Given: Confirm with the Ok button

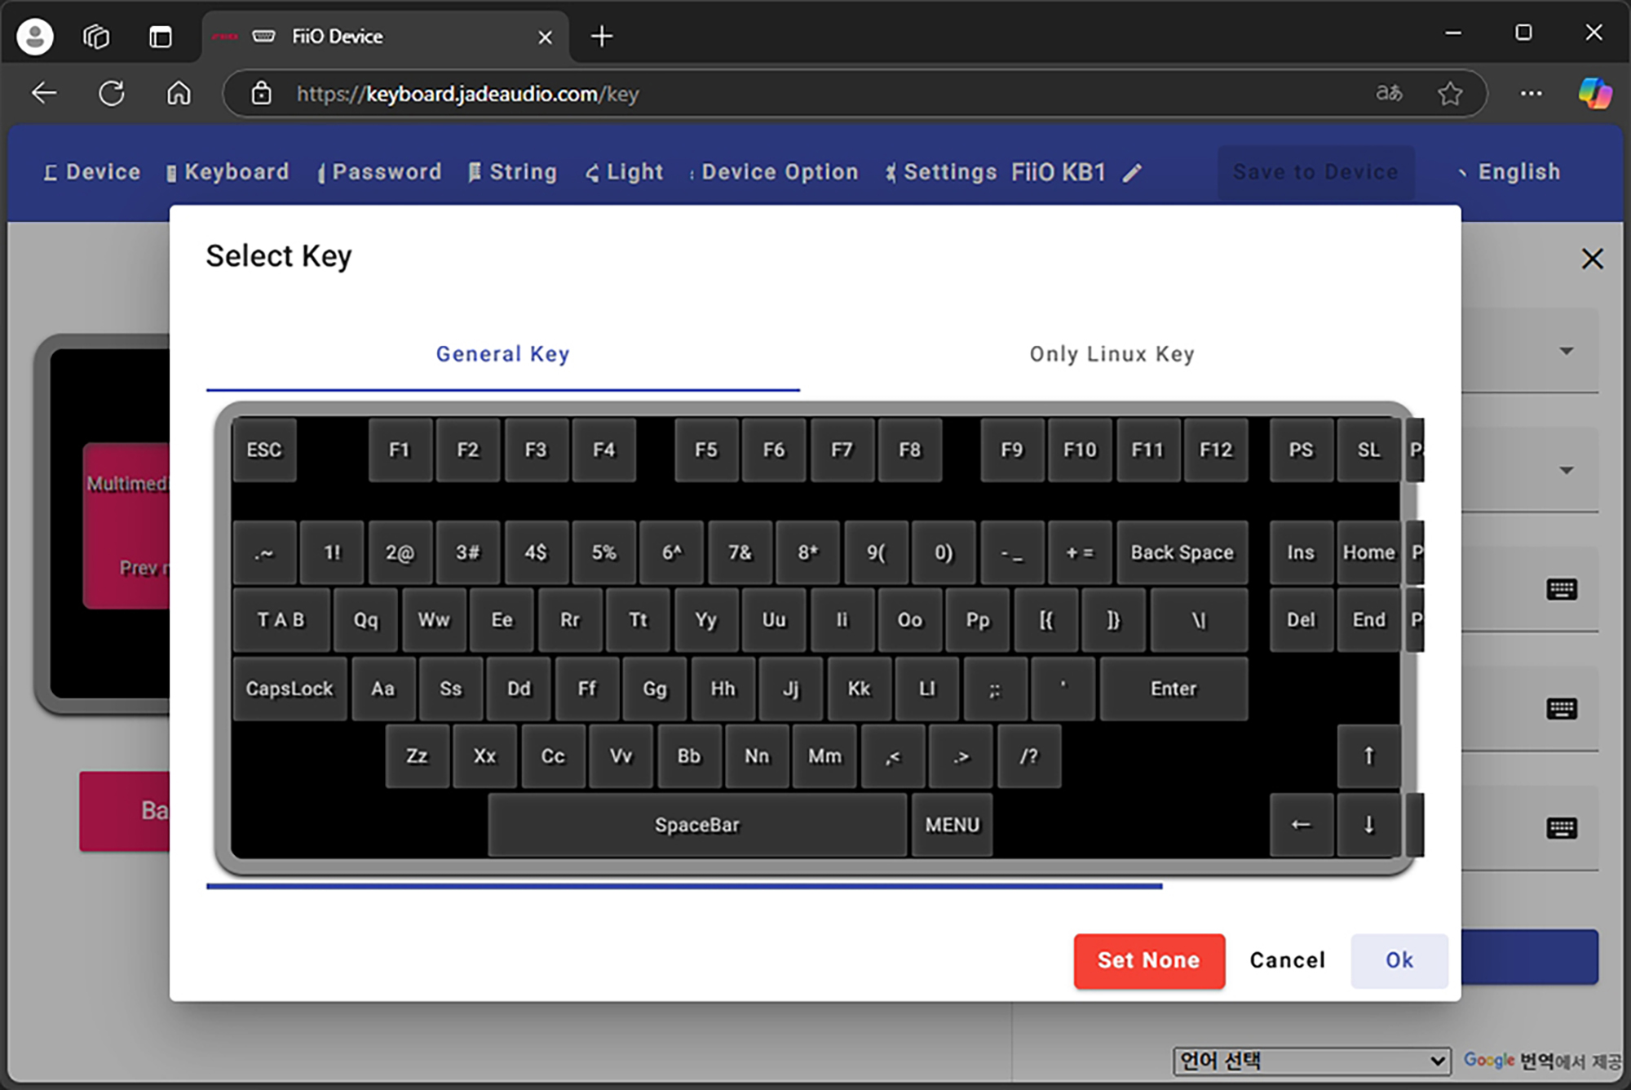Looking at the screenshot, I should (x=1399, y=960).
